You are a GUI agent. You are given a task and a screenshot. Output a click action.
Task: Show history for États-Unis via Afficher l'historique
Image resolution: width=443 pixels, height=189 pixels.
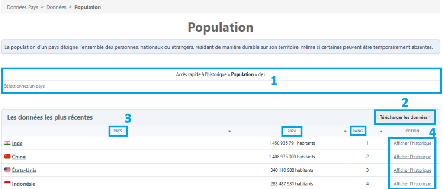(x=412, y=170)
